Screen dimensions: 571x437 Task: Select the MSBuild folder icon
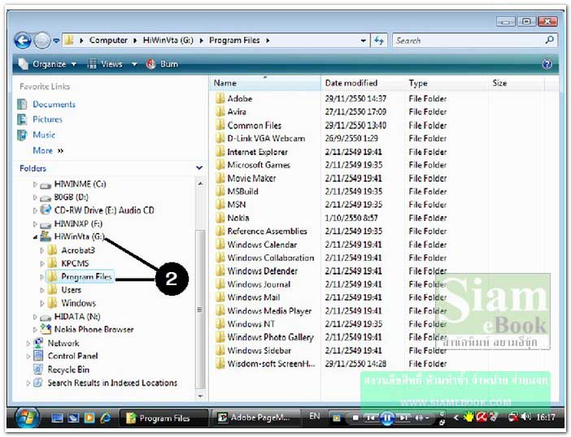[220, 191]
